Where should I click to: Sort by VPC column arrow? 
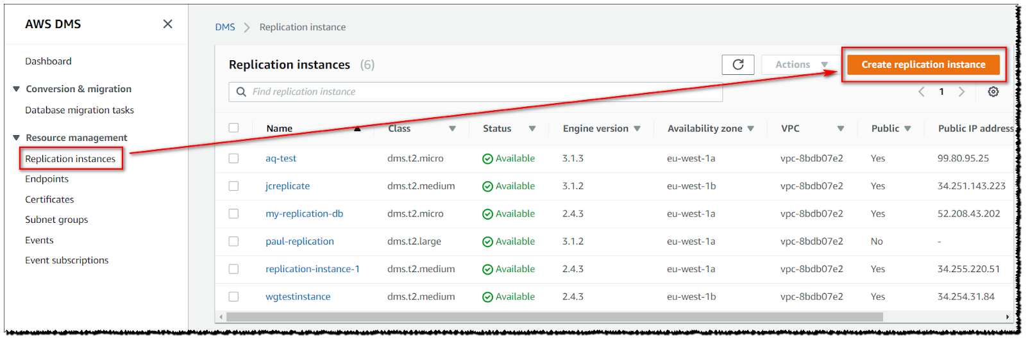(x=841, y=129)
